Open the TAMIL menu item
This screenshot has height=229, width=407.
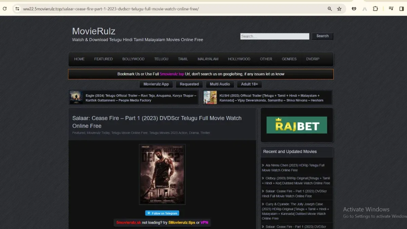click(x=183, y=59)
